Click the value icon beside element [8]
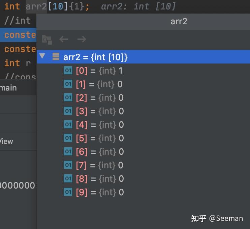250x229 pixels. click(x=68, y=178)
